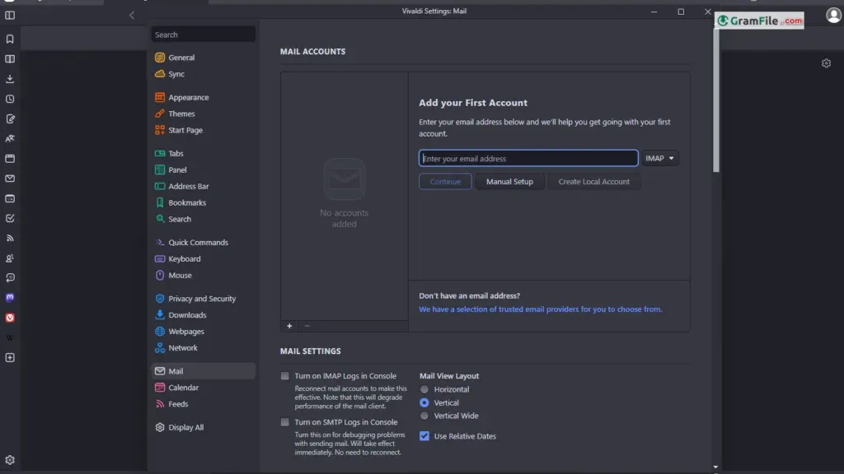Open Network settings section

[203, 348]
